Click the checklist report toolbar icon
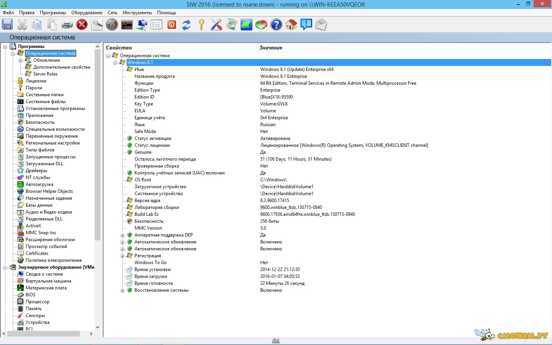 tap(156, 25)
